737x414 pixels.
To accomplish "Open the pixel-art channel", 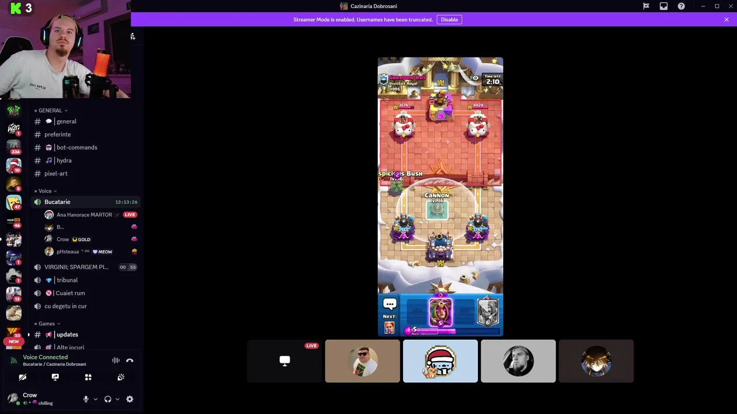I will (86, 174).
